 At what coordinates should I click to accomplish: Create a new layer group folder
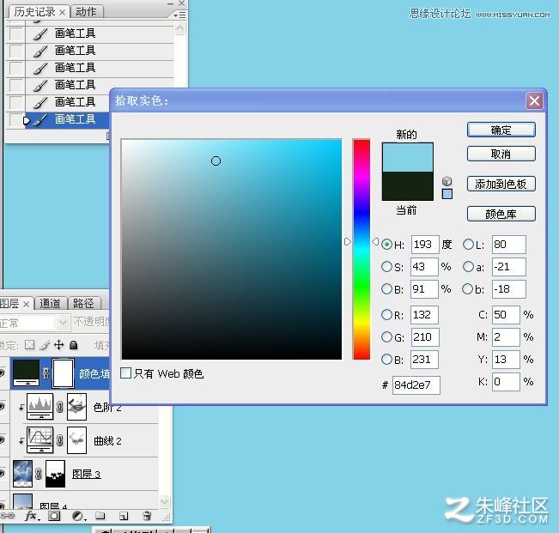click(x=100, y=516)
